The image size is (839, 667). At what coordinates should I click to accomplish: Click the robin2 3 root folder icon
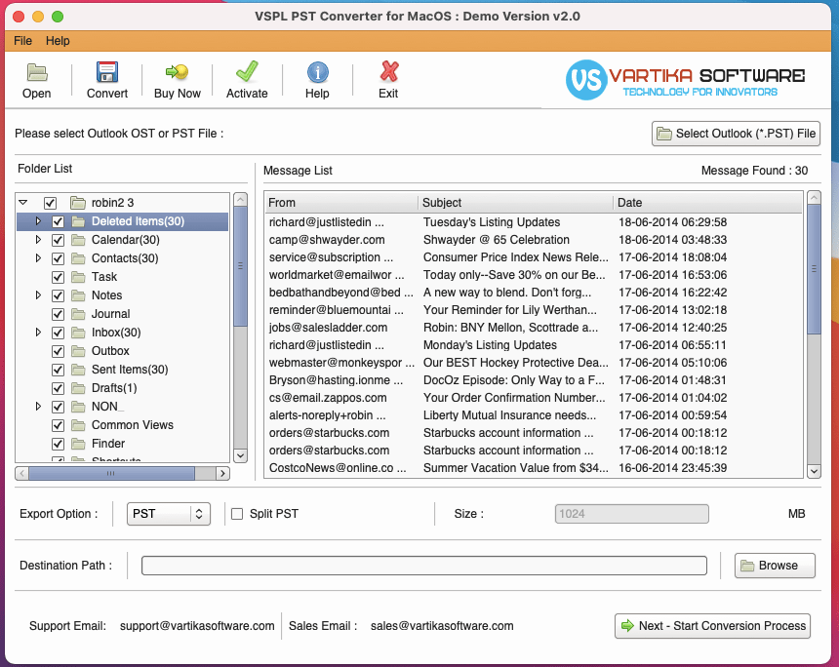[x=78, y=203]
